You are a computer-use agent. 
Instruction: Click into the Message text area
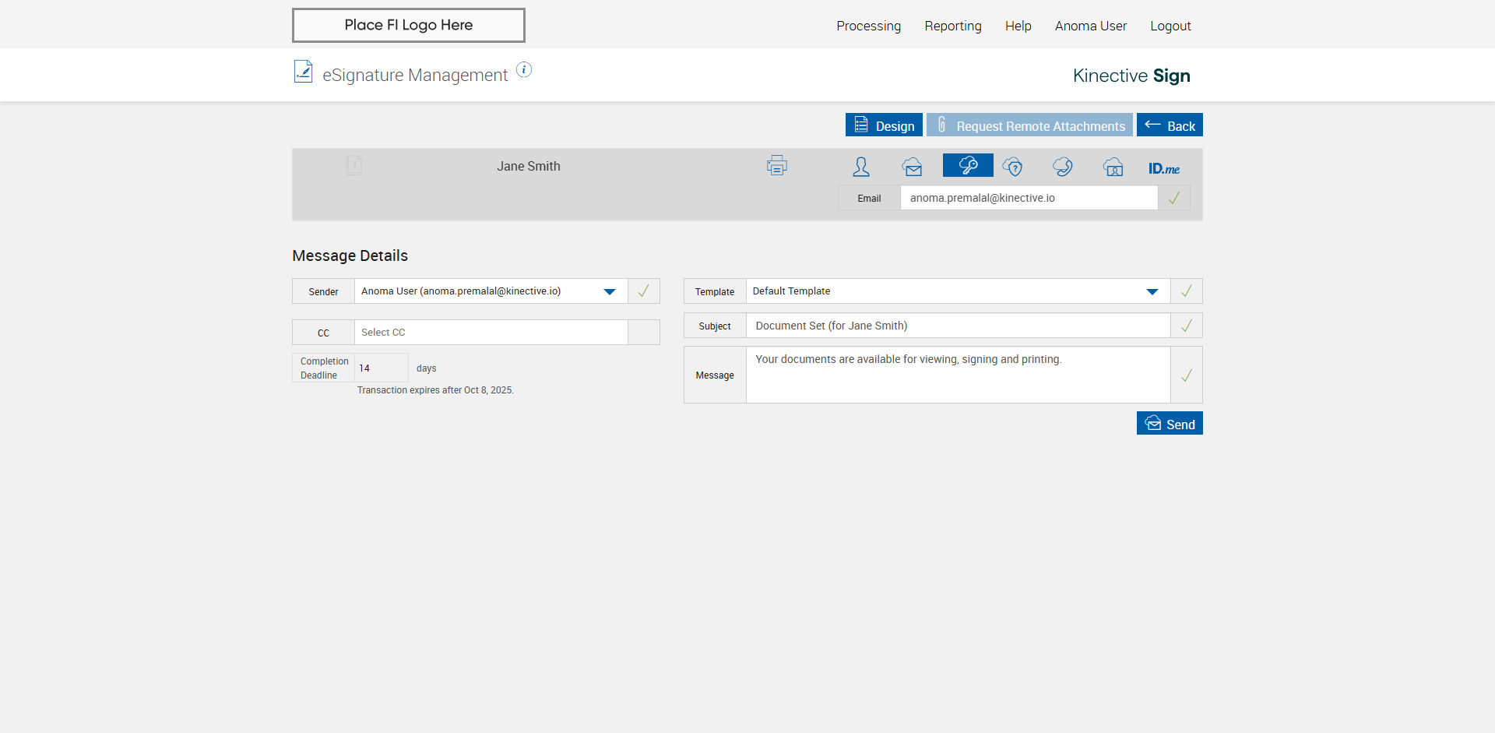tap(959, 375)
